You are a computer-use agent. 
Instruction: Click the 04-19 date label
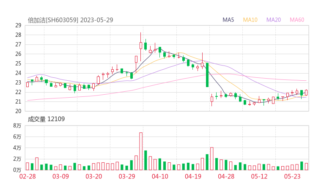[x=193, y=176]
